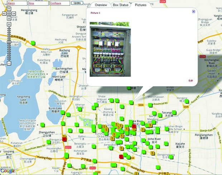Select green marker at popup pointer tip
Viewport: 222px width, 175px height.
pyautogui.click(x=131, y=103)
